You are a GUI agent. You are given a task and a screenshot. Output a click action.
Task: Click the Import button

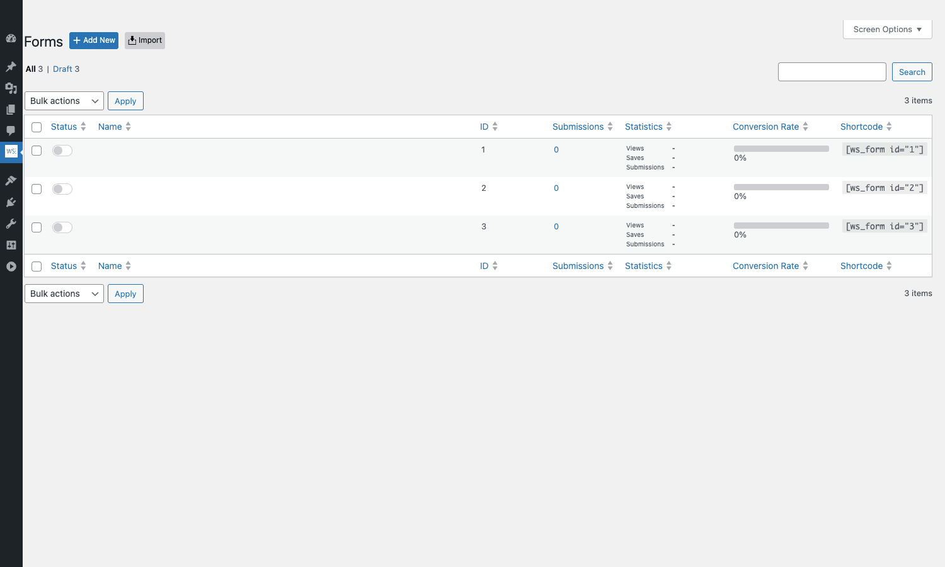coord(145,40)
